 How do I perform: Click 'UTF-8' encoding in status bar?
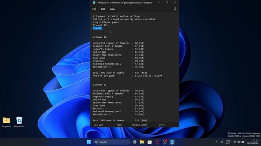[161, 125]
